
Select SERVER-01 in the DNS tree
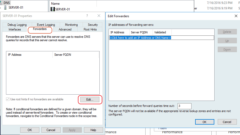(x=16, y=8)
